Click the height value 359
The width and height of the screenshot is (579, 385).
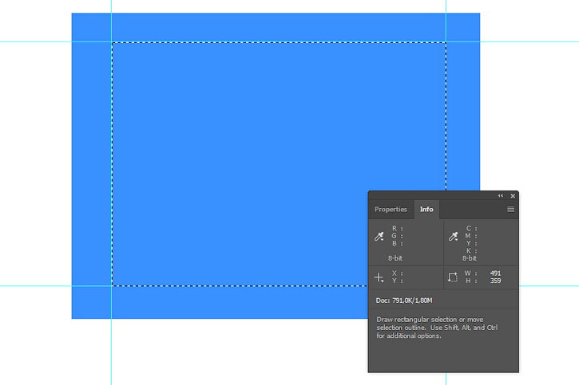[495, 281]
